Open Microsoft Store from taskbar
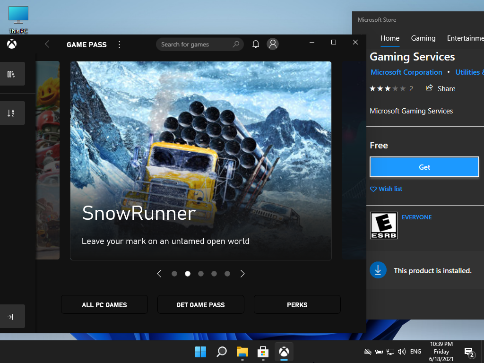 click(x=263, y=352)
